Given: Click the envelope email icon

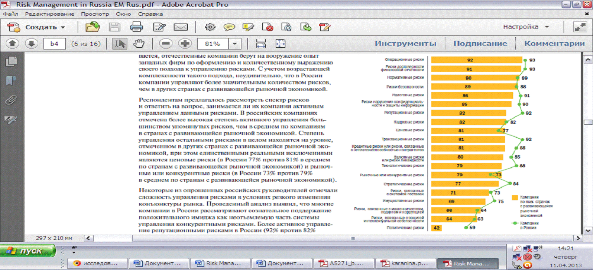Looking at the screenshot, I should [181, 27].
